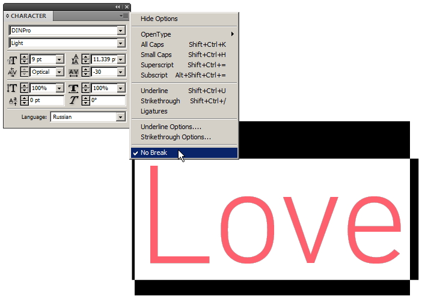Click the character rotation icon
This screenshot has height=302, width=425.
tap(74, 100)
